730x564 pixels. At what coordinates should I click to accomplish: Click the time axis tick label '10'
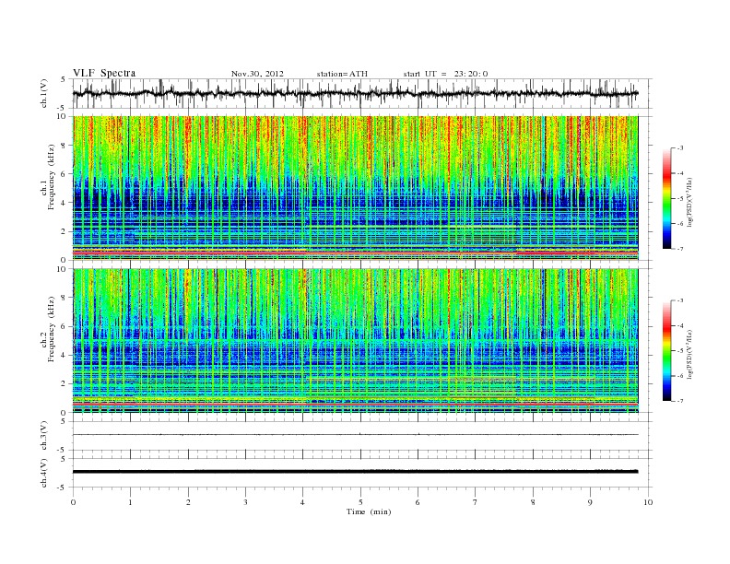coord(648,502)
